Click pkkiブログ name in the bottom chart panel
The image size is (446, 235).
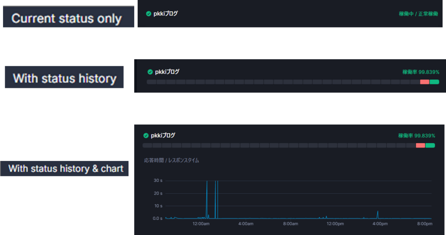point(162,135)
